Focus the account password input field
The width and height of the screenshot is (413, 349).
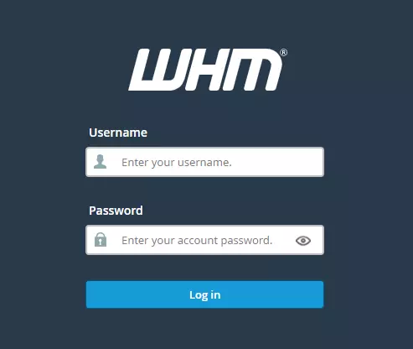(205, 240)
